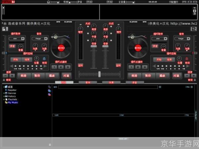Switch to the third tab (效果)
Image resolution: width=199 pixels, height=149 pixels.
(x=111, y=82)
